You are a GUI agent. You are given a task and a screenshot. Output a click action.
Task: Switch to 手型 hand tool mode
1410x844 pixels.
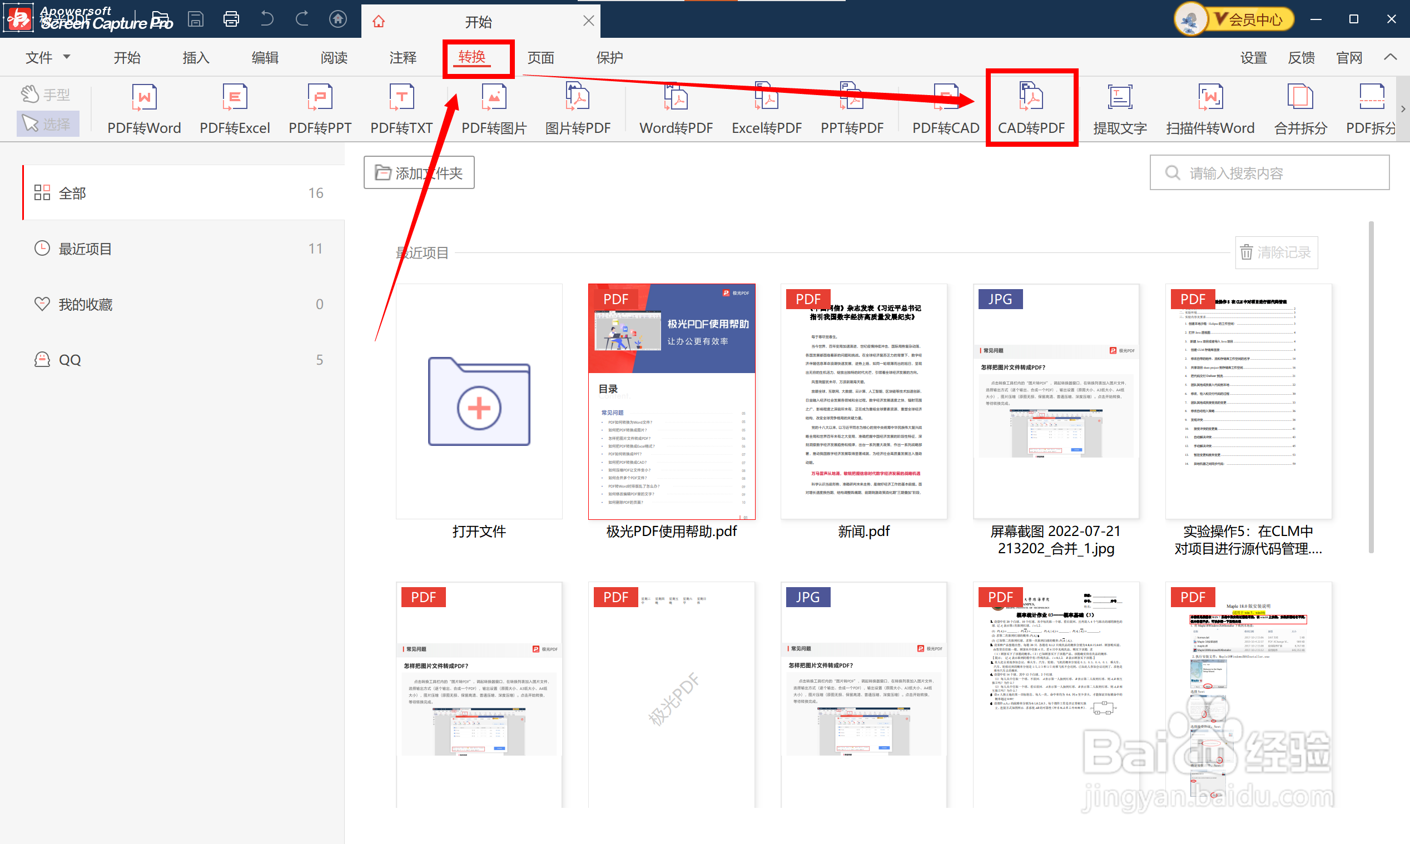(47, 95)
